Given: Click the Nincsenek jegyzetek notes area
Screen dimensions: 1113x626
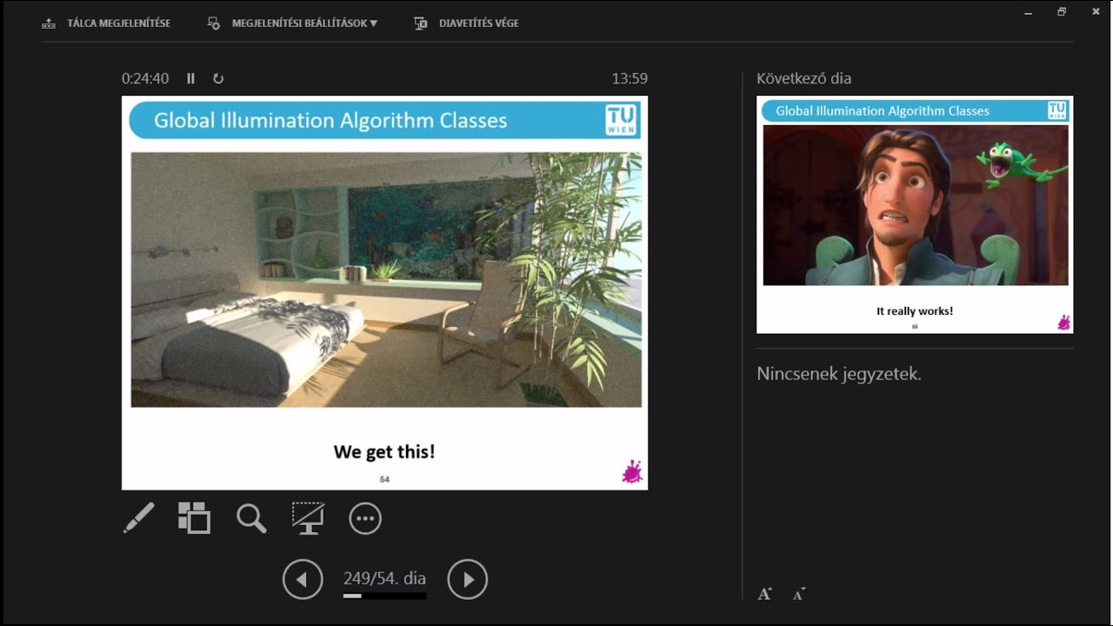Looking at the screenshot, I should tap(838, 374).
